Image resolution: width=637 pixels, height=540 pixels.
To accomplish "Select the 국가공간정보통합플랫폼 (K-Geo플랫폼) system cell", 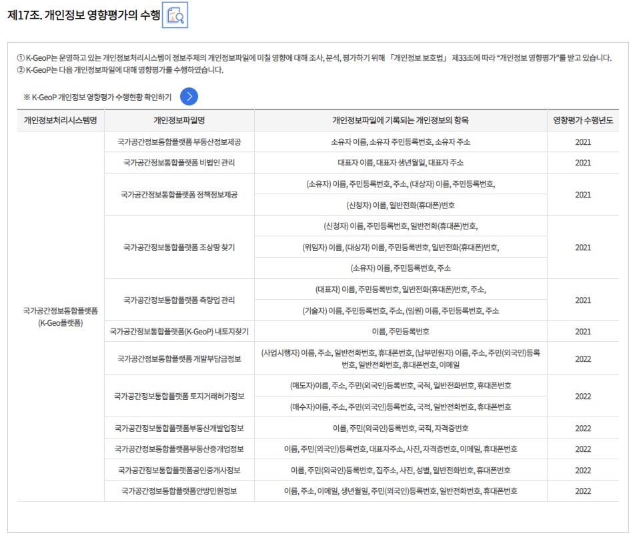I will (x=61, y=316).
